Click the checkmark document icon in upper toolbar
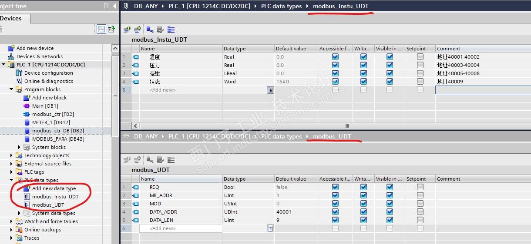Screen dimensions: 531x244 pyautogui.click(x=160, y=30)
